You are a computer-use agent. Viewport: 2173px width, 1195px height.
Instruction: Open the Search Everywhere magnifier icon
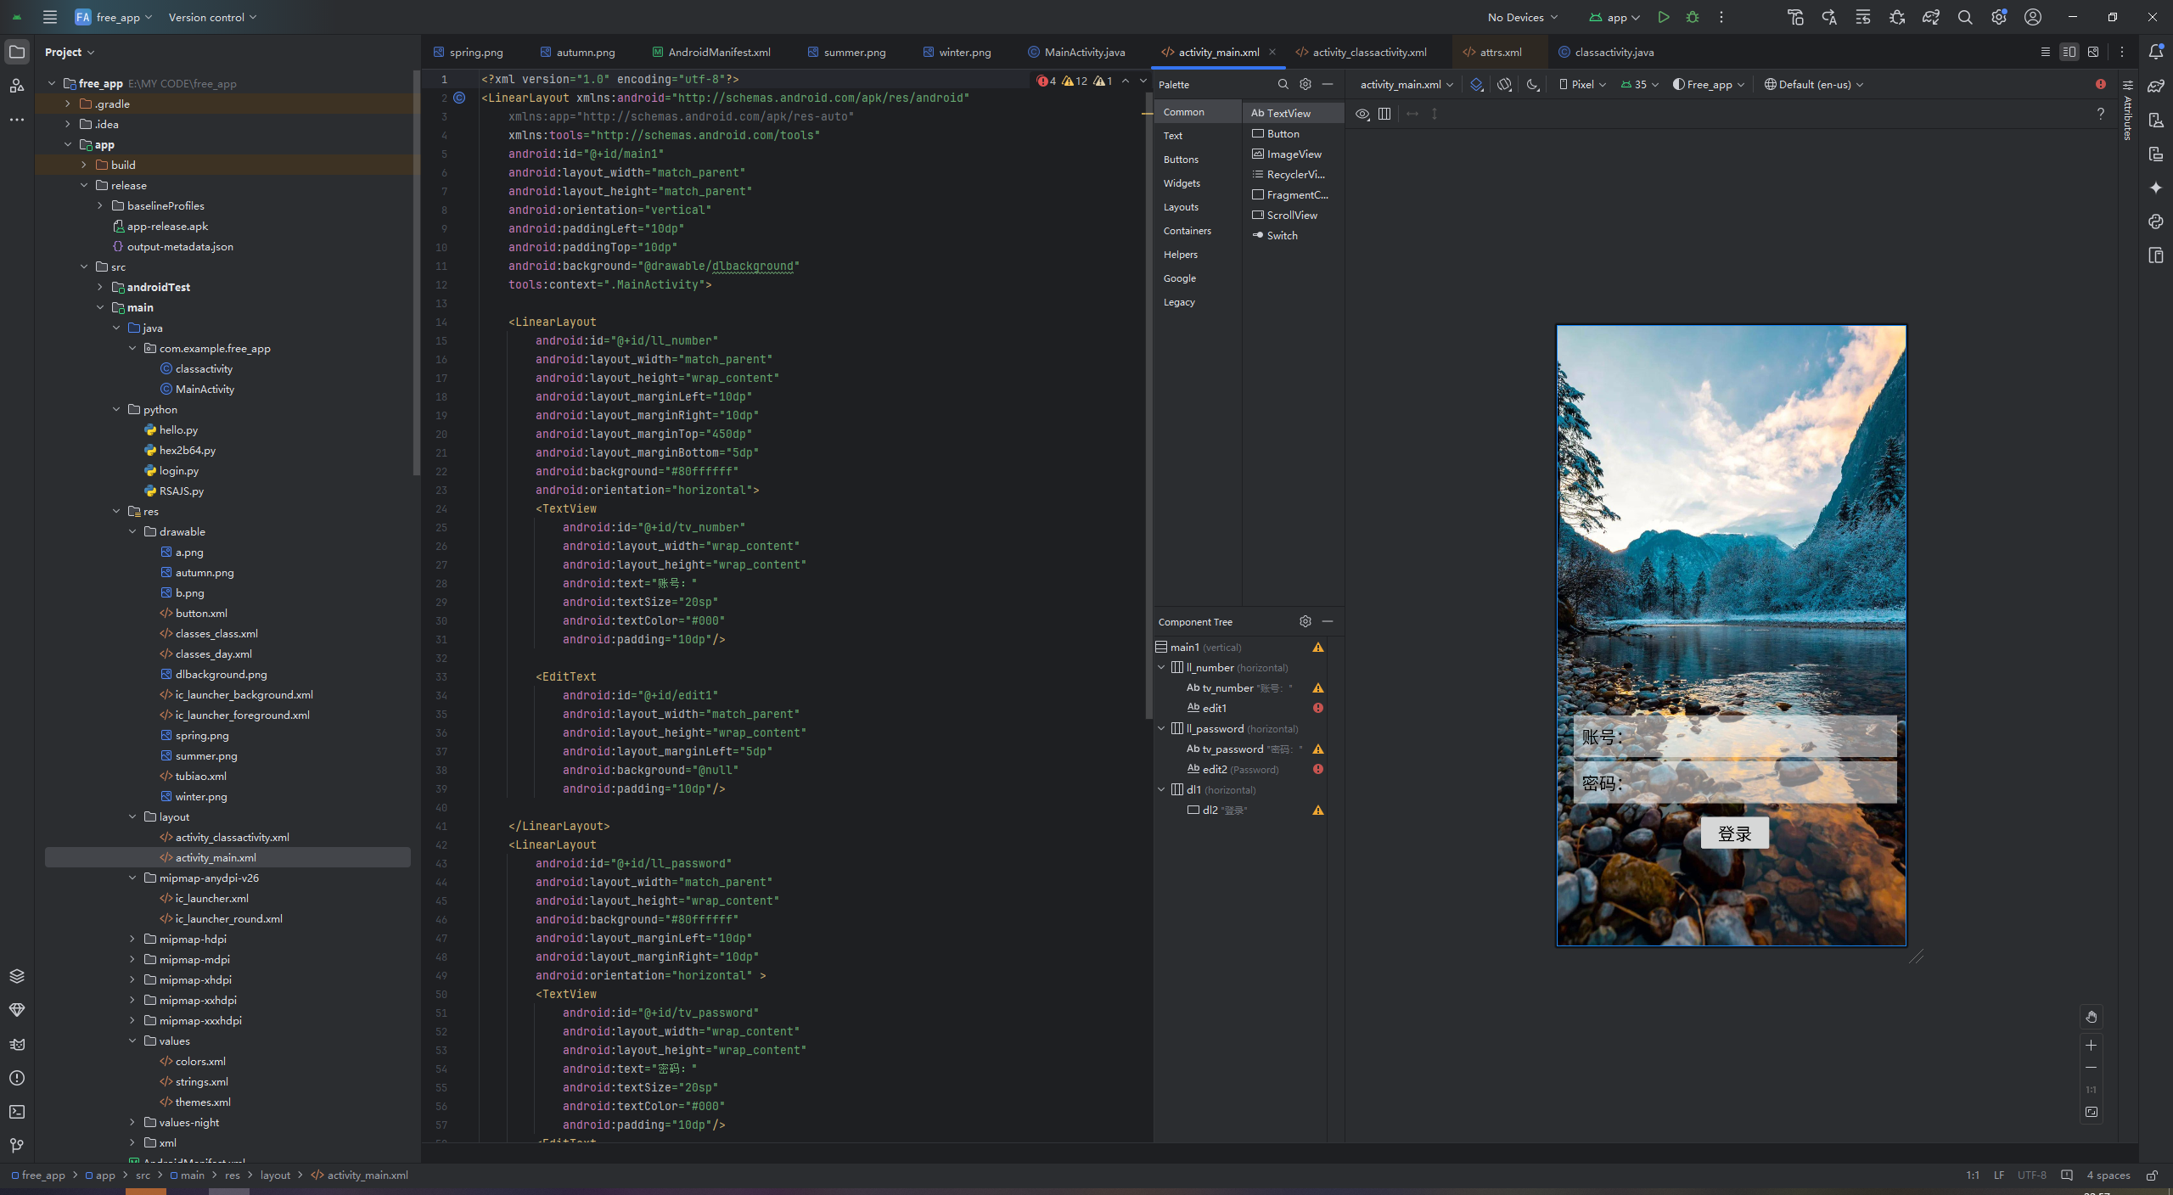pos(1965,17)
